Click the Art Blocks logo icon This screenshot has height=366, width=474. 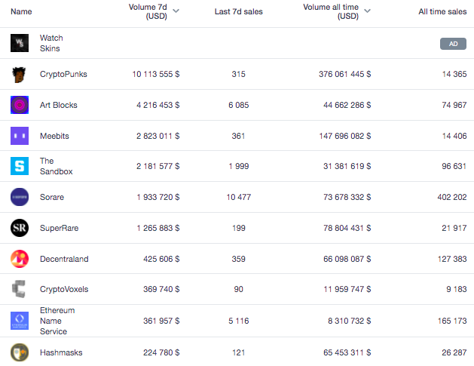pyautogui.click(x=20, y=105)
